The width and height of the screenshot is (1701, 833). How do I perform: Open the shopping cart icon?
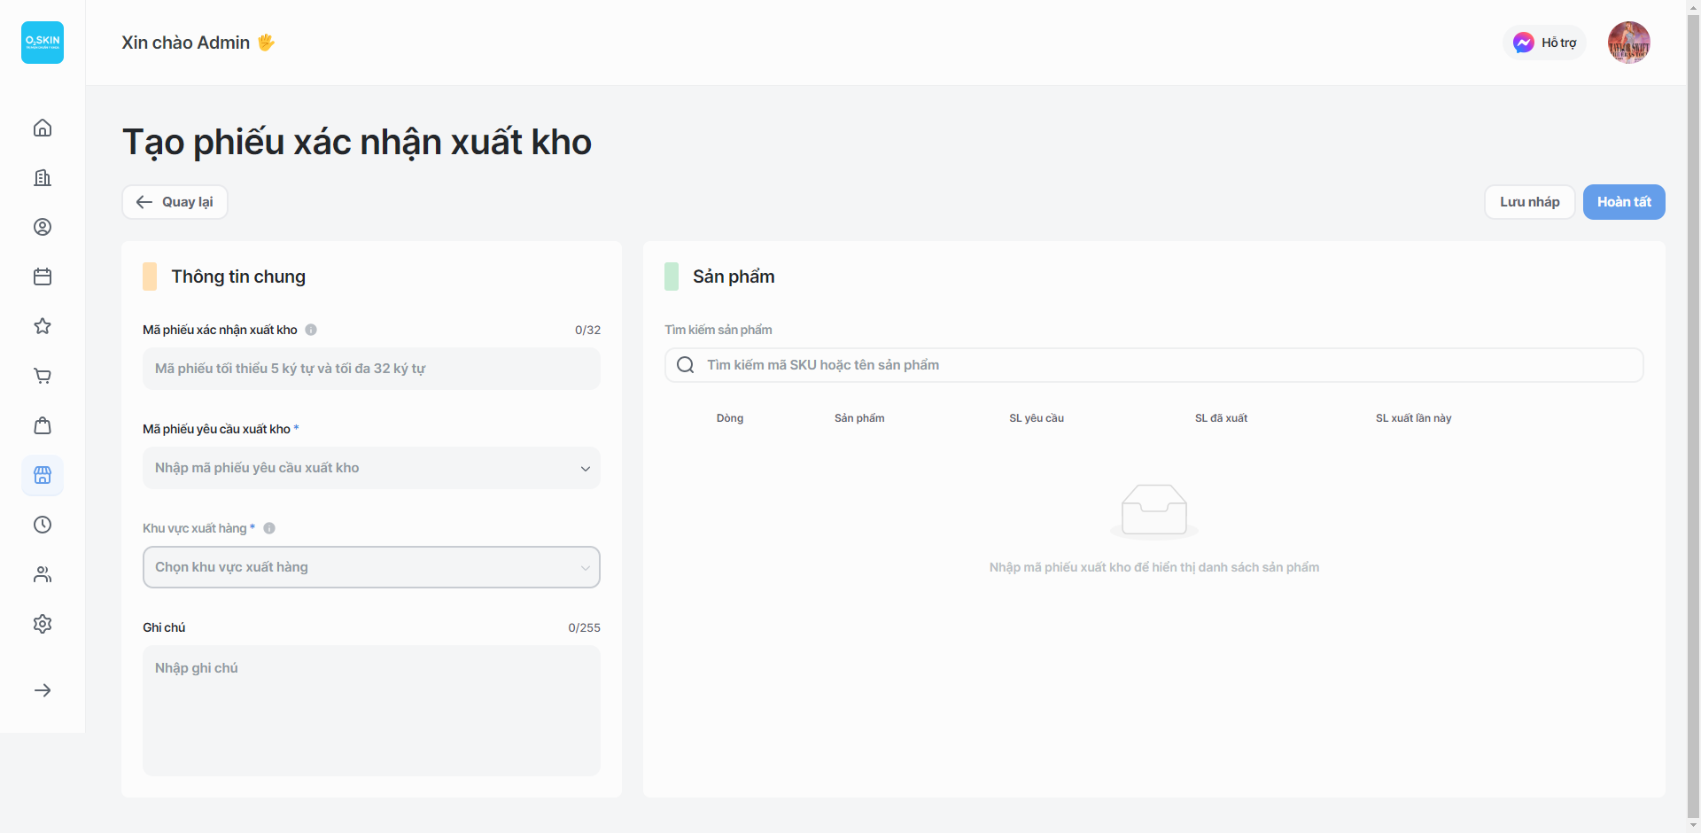pyautogui.click(x=43, y=376)
